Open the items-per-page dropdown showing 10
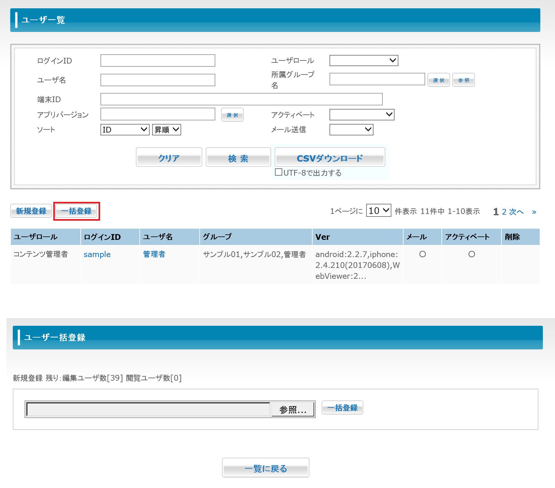The image size is (555, 488). 378,210
